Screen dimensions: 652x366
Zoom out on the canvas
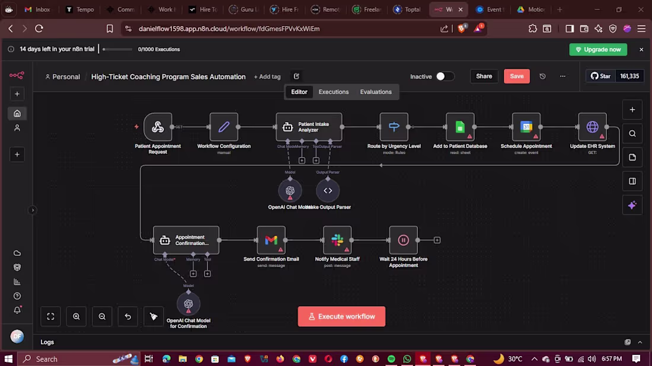click(x=102, y=317)
